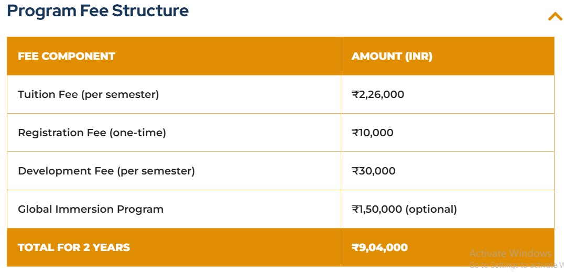Select the ₹30,000 development amount

click(374, 171)
